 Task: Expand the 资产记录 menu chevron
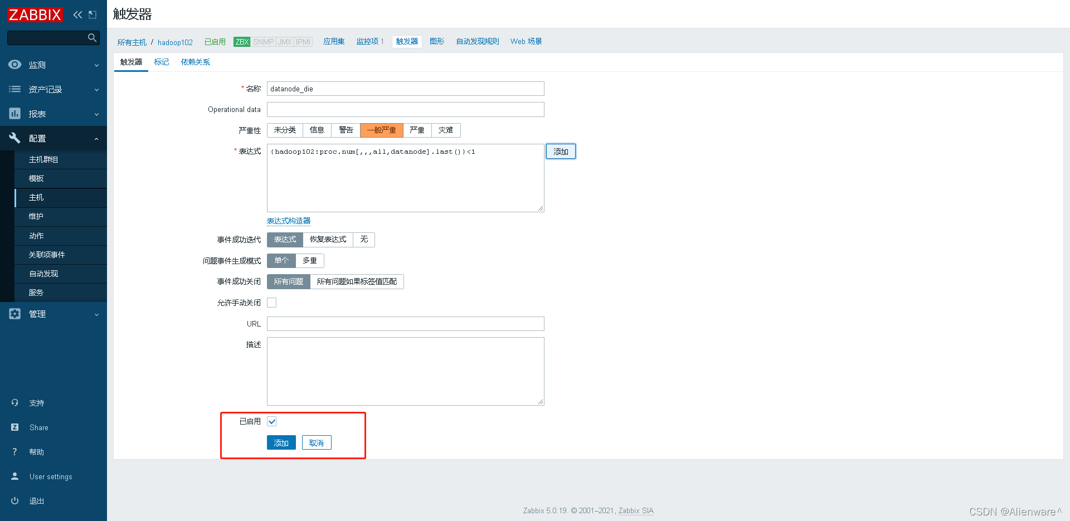tap(96, 90)
